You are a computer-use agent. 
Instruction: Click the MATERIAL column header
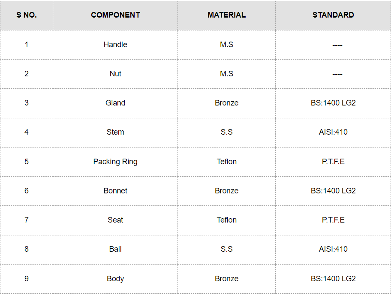click(226, 15)
